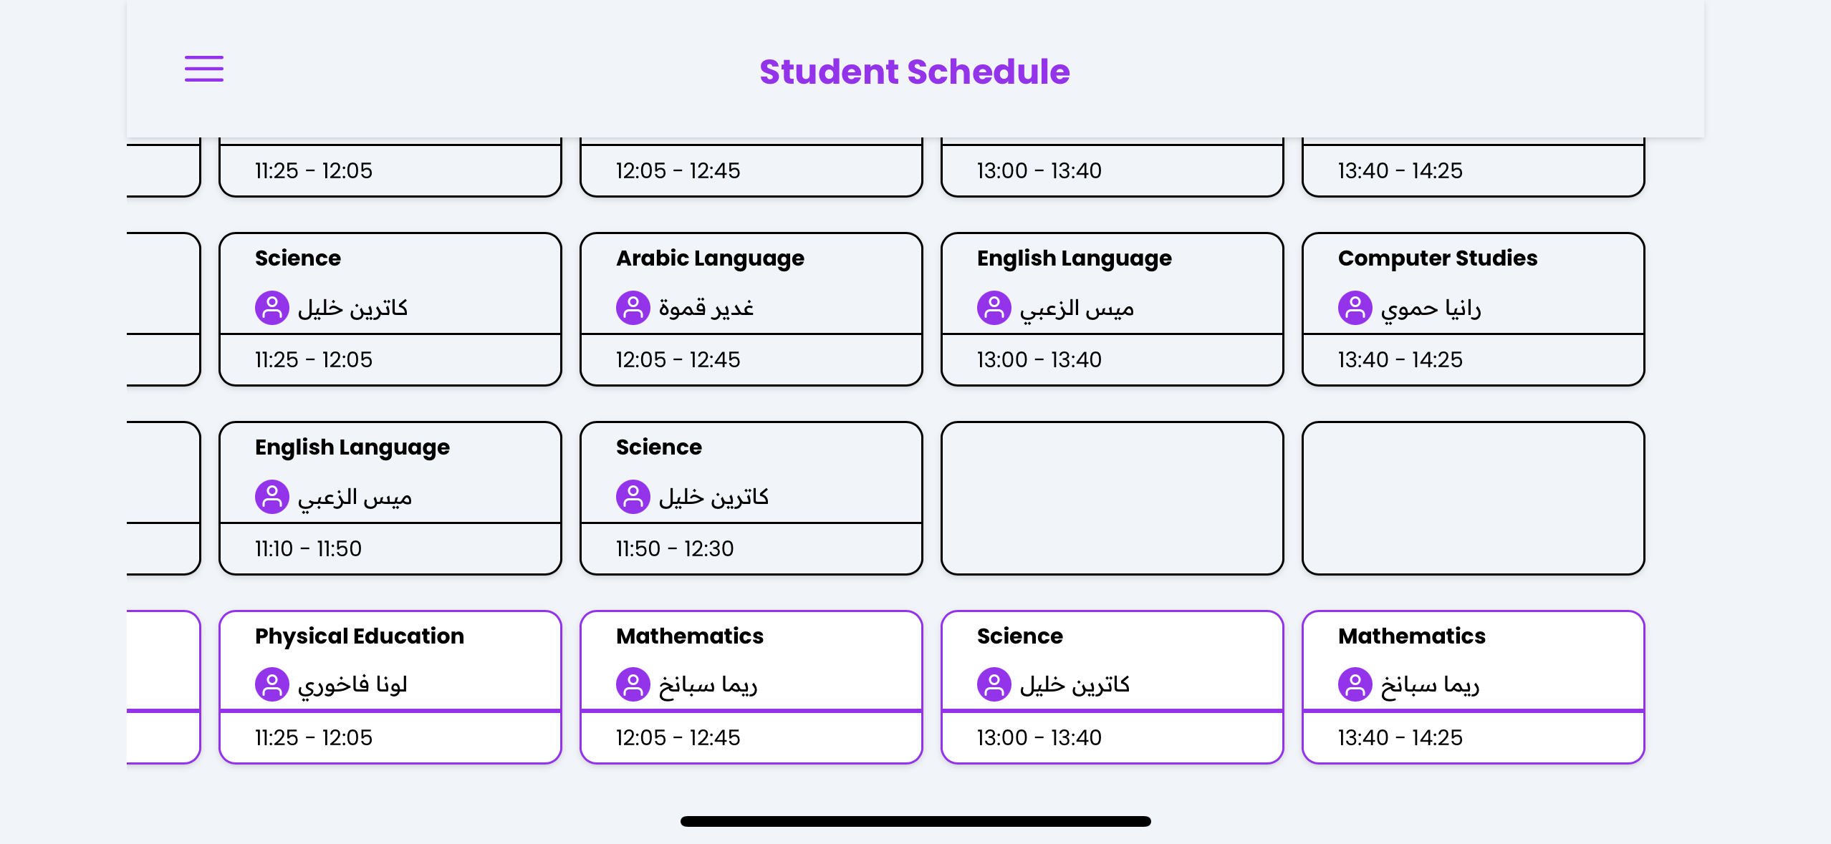Click the empty card below Computer Studies

(x=1473, y=498)
